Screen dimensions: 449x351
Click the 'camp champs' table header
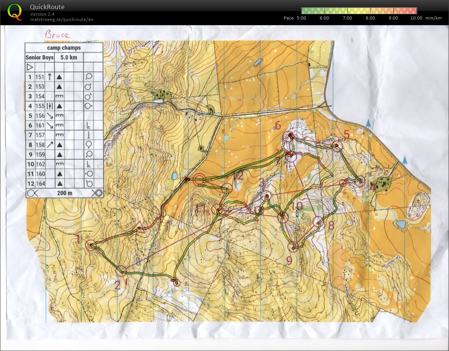[64, 48]
